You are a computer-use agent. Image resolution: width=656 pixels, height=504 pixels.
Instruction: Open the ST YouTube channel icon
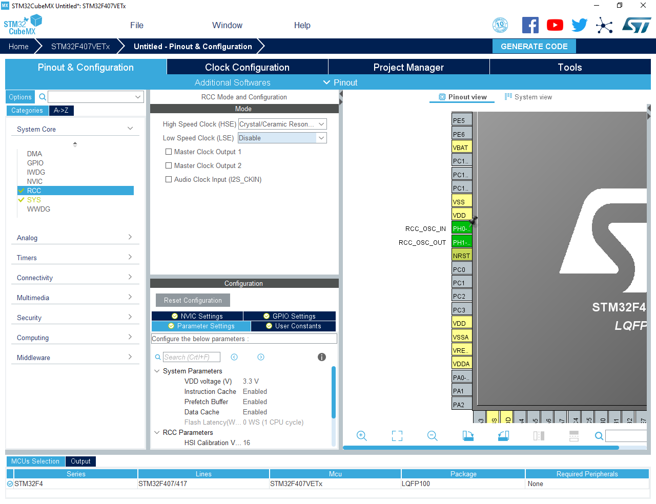(x=555, y=25)
